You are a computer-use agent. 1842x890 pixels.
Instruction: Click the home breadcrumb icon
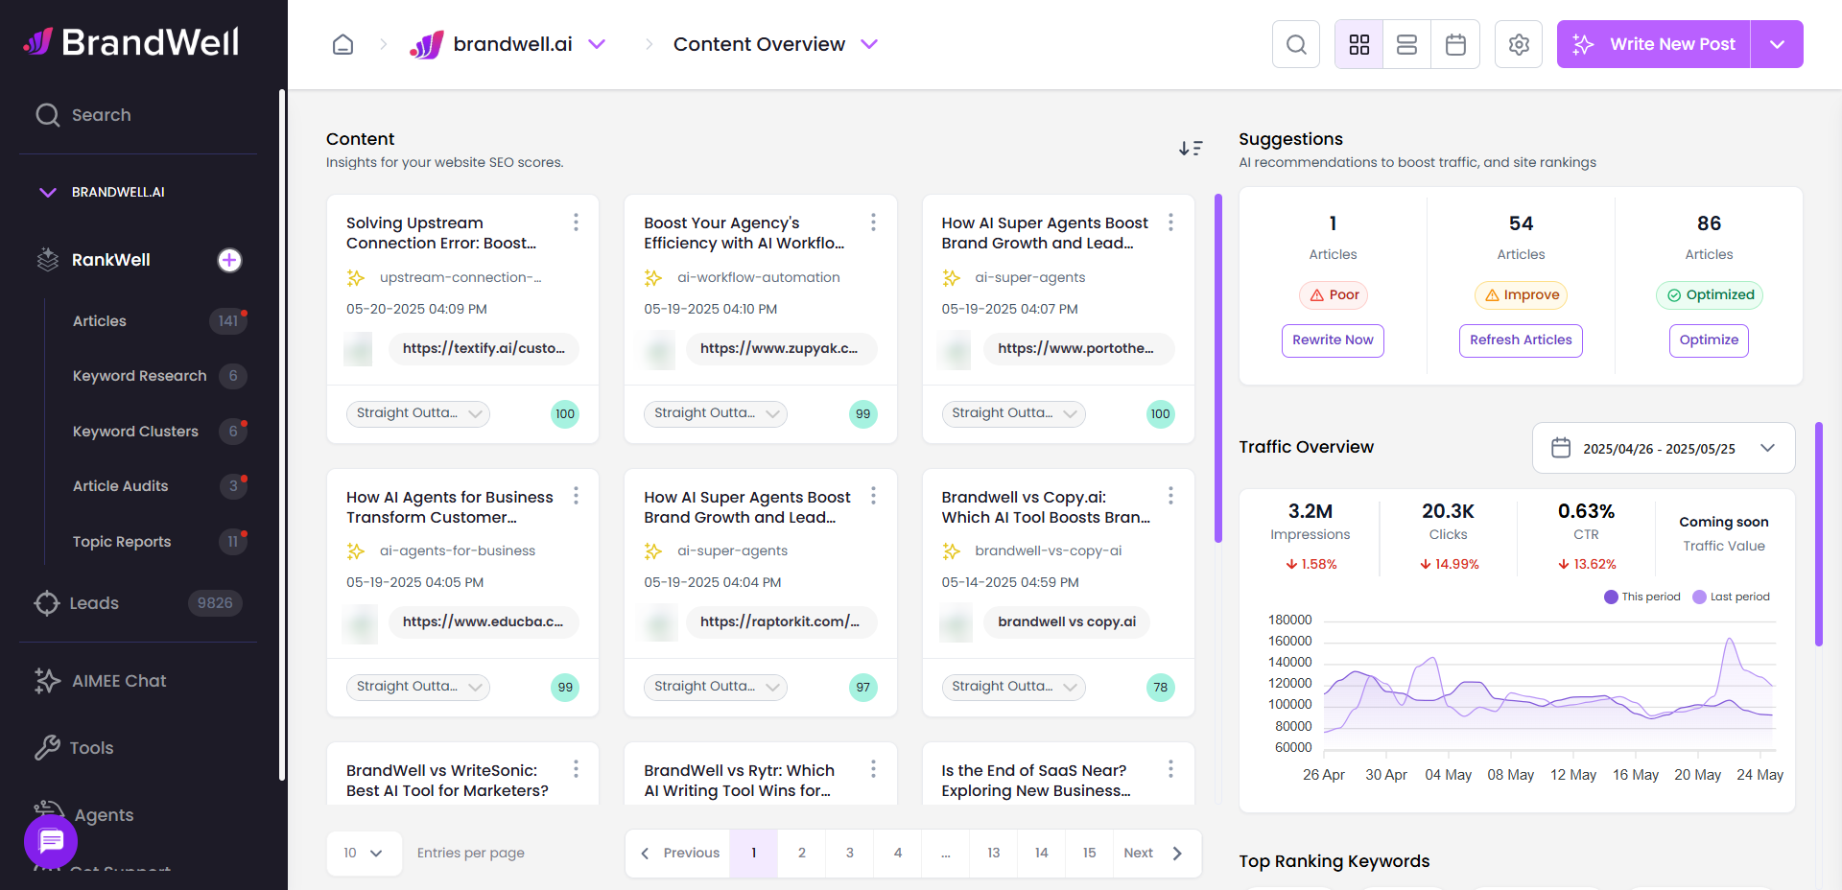tap(342, 44)
